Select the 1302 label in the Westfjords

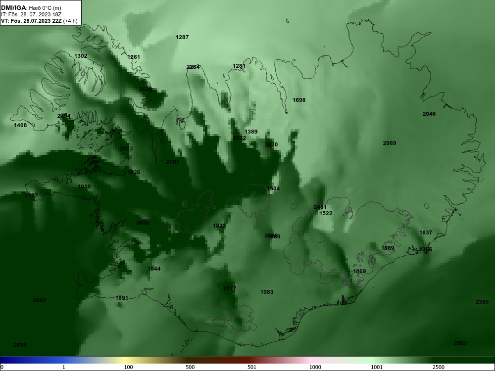[81, 56]
